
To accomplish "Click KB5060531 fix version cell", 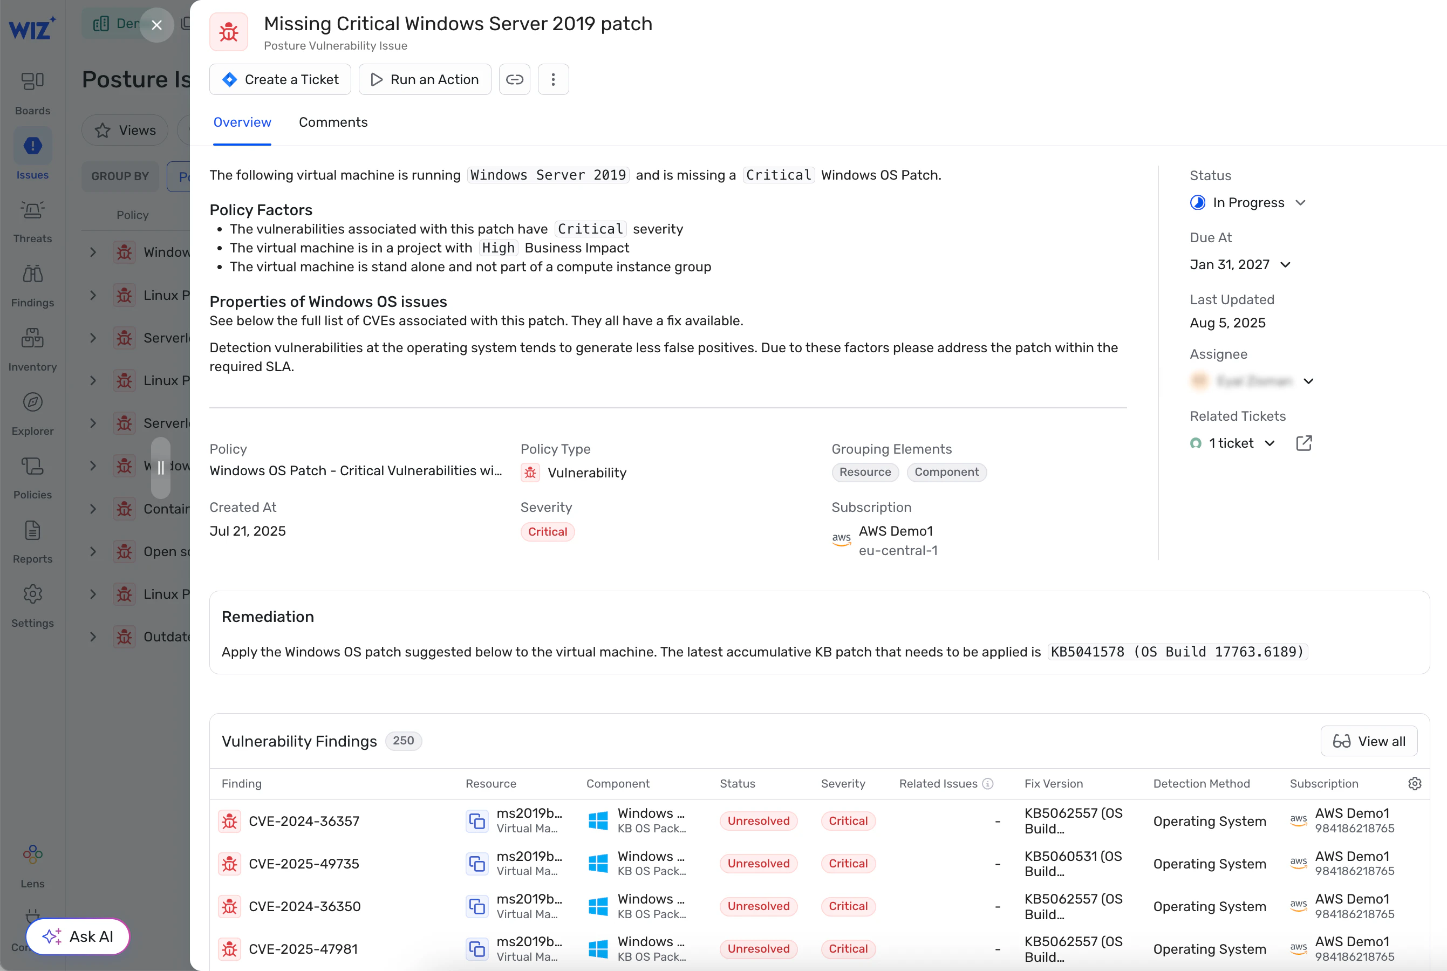I will pos(1074,864).
